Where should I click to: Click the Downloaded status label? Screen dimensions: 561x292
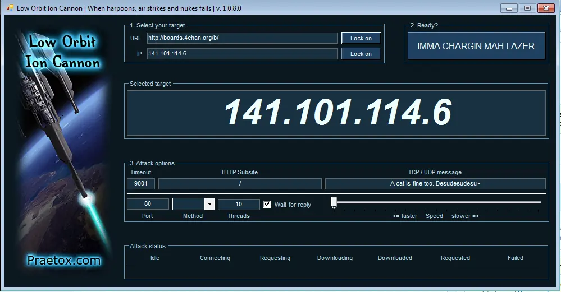395,258
